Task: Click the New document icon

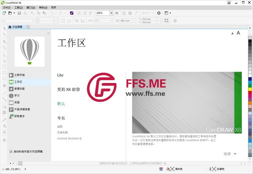Action: coord(4,13)
